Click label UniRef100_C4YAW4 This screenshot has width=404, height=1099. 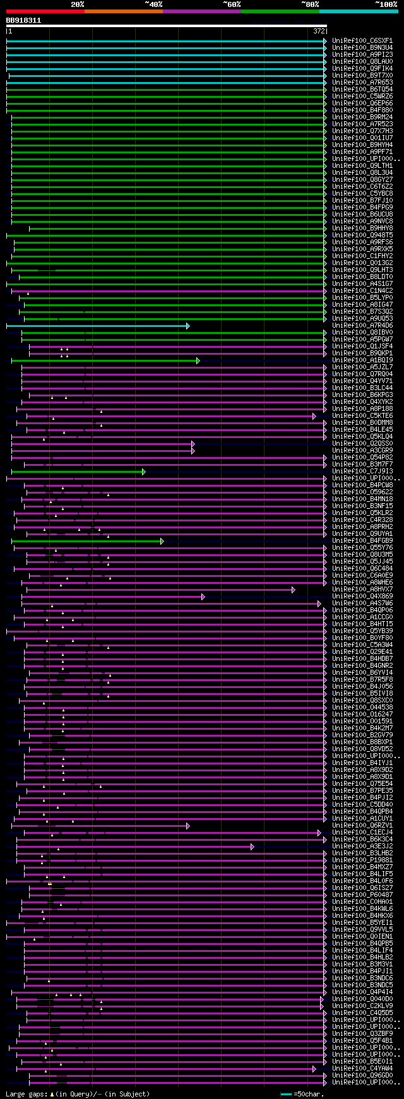(362, 1069)
